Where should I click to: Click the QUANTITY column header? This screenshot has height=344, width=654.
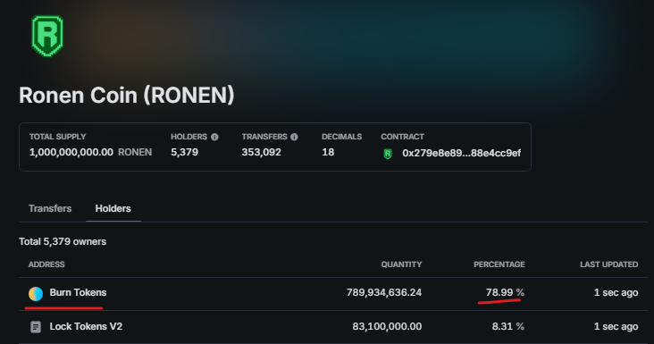point(401,264)
